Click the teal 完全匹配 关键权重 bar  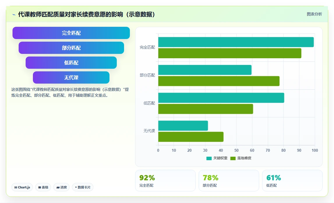236,42
